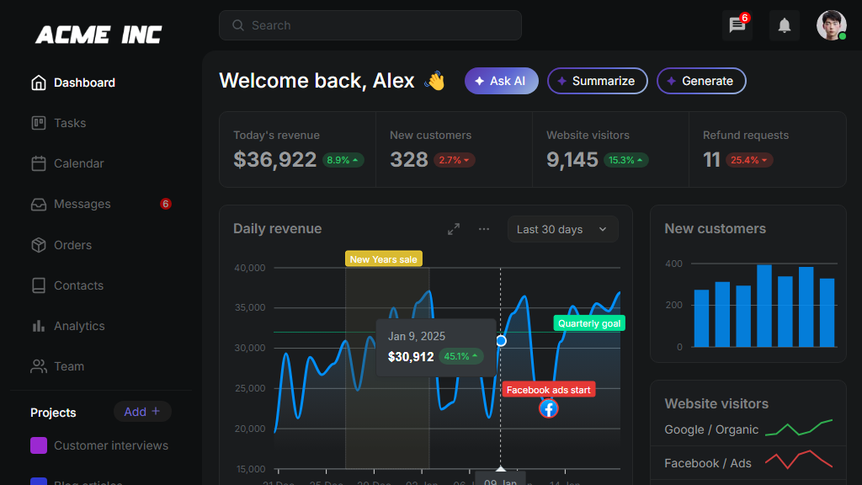Click the Team people icon

(39, 366)
